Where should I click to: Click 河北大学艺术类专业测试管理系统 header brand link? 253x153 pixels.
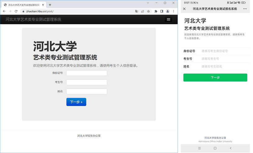34,20
